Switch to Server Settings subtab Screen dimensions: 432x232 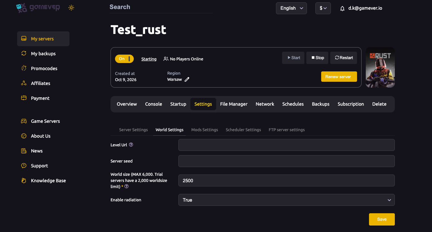[133, 130]
